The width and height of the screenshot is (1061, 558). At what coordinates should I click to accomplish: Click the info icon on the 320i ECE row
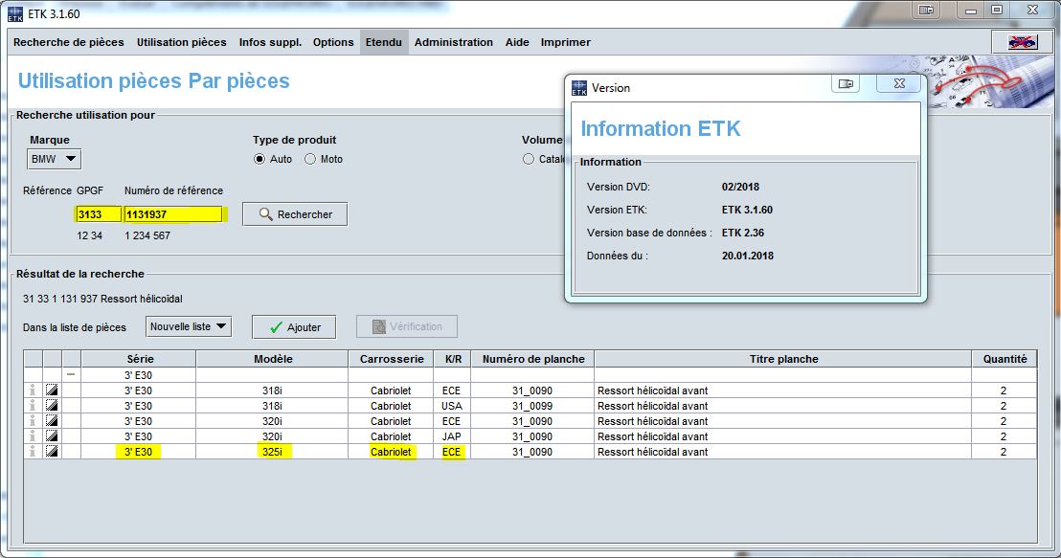[33, 421]
